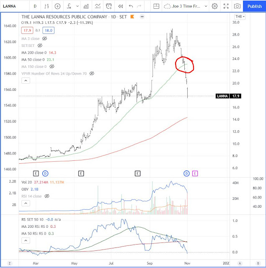Click the Joe 3 Time Fr... layout name
This screenshot has width=266, height=268.
[x=186, y=6]
